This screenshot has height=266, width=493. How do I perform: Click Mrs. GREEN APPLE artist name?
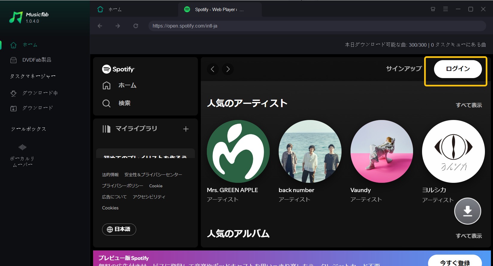232,190
